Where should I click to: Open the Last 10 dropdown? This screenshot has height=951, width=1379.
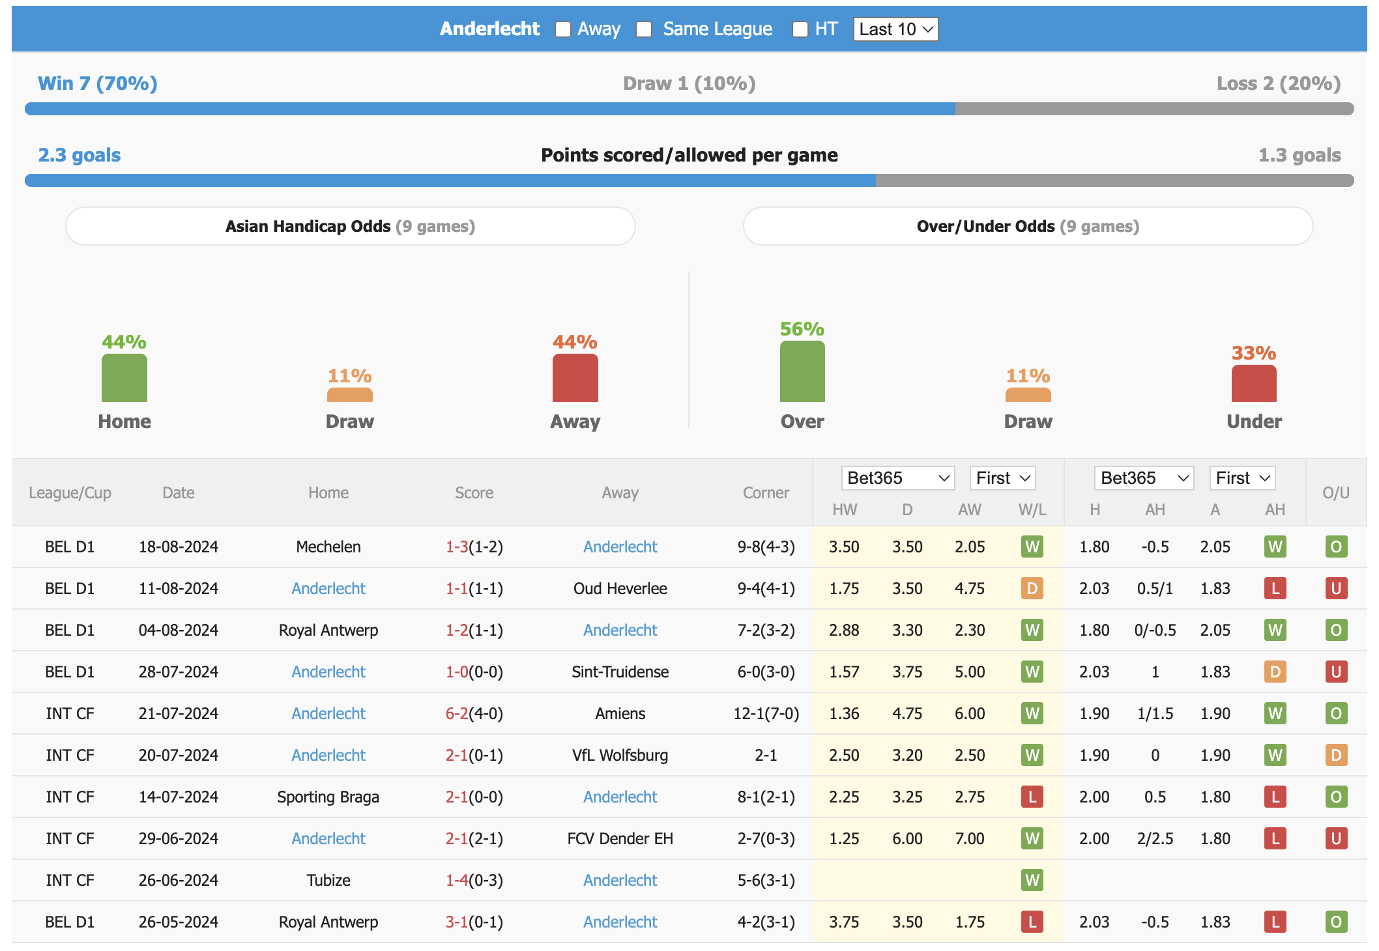click(896, 29)
